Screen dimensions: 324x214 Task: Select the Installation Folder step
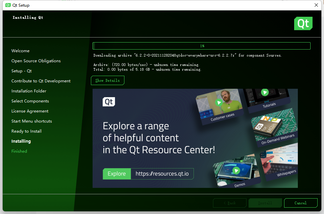pyautogui.click(x=29, y=91)
